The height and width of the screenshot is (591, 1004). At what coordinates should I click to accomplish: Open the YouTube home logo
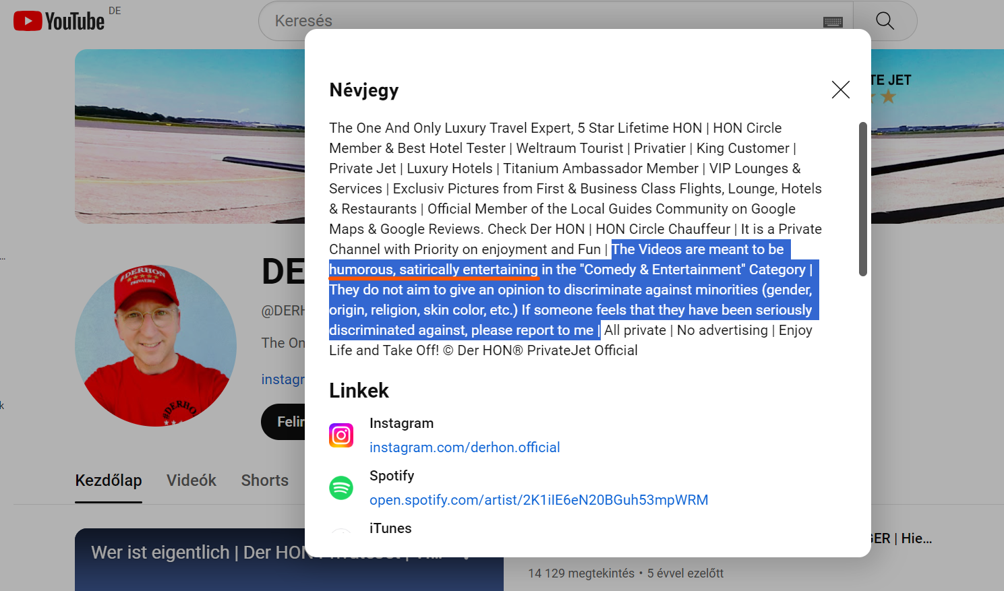tap(59, 21)
